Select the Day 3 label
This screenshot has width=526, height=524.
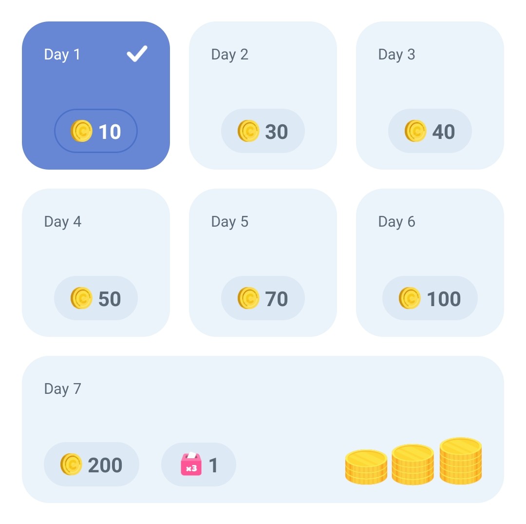click(396, 54)
